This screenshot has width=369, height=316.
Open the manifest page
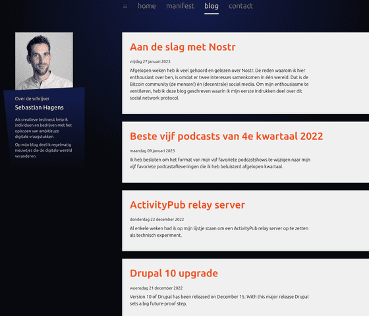tap(181, 6)
